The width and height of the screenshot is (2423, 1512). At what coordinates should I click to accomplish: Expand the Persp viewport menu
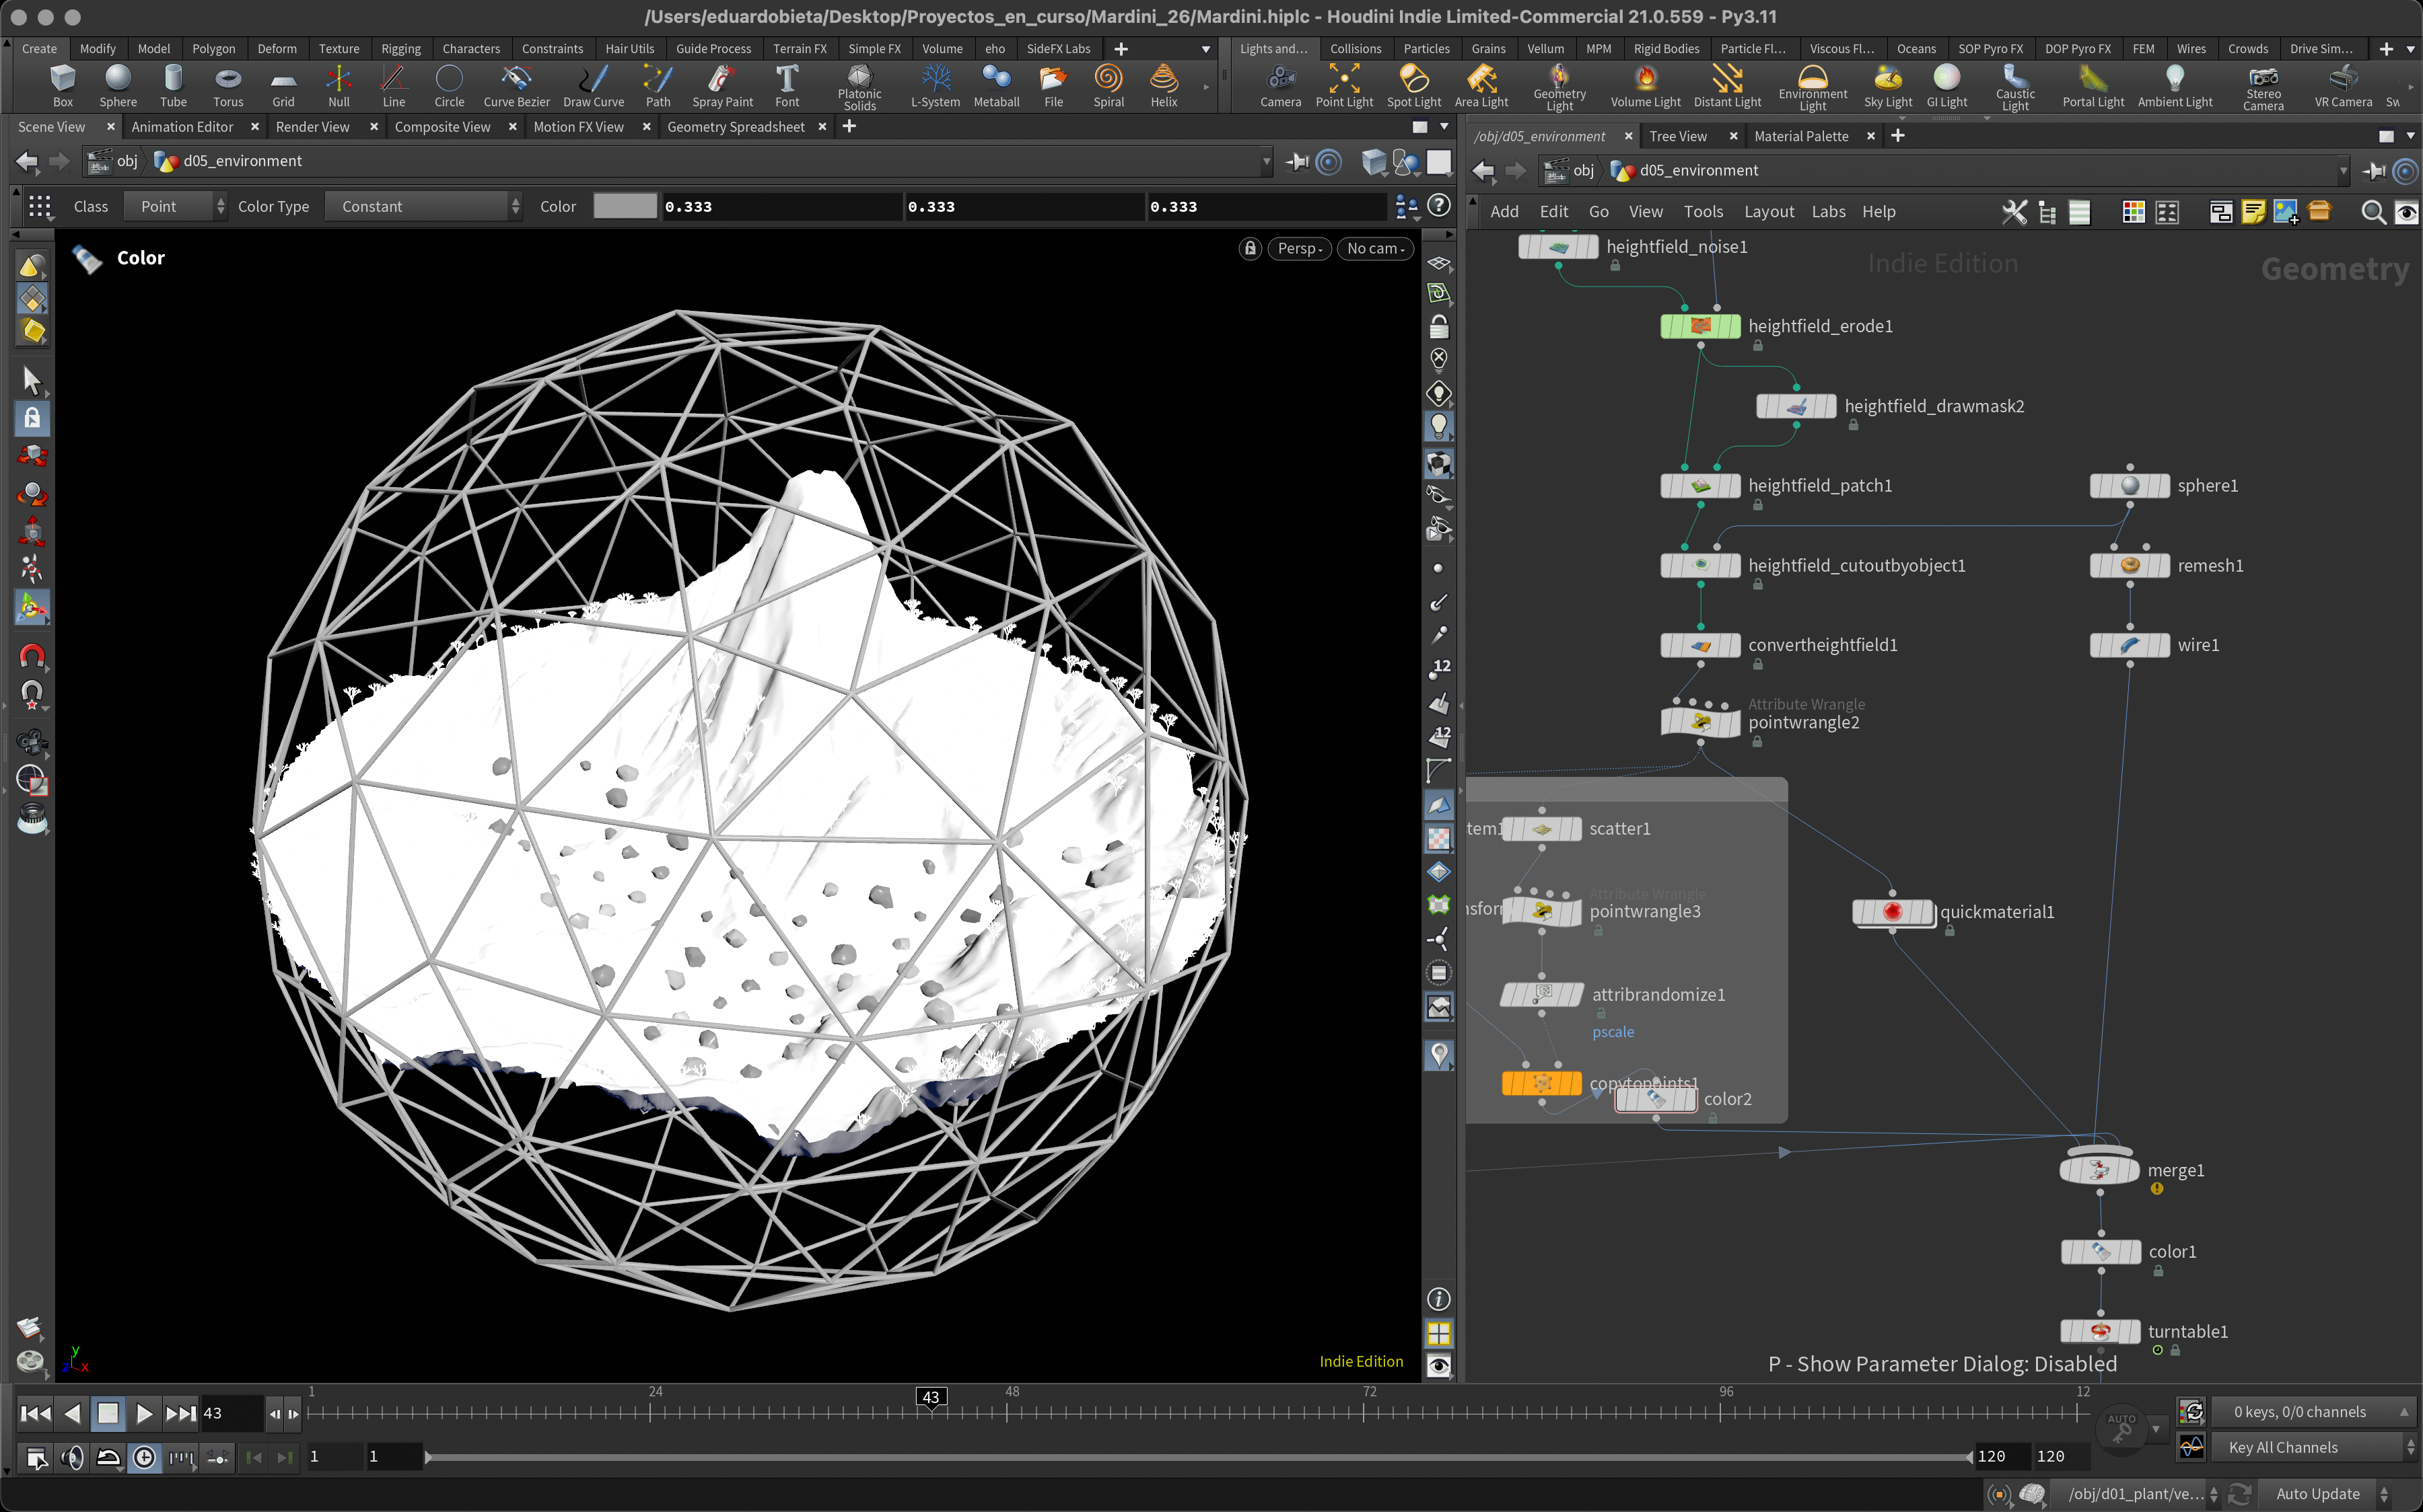pos(1298,248)
